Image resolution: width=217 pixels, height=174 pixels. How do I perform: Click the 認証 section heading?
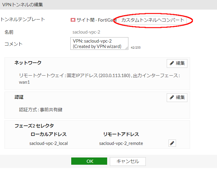click(x=19, y=97)
